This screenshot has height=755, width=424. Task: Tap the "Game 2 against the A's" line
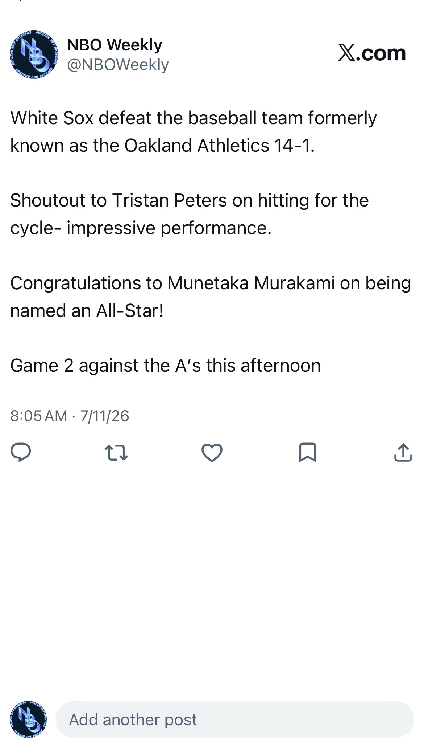pyautogui.click(x=165, y=365)
